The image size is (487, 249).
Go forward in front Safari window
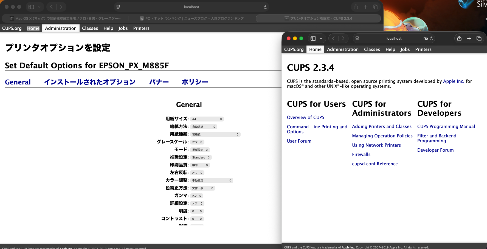(343, 38)
